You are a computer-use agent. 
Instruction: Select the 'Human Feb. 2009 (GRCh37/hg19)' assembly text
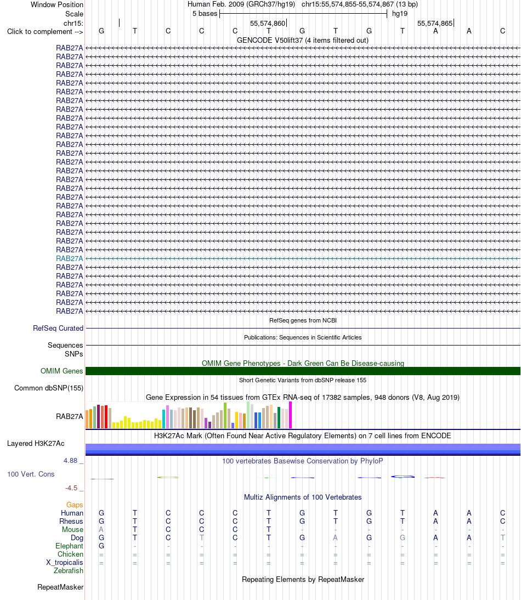[241, 4]
